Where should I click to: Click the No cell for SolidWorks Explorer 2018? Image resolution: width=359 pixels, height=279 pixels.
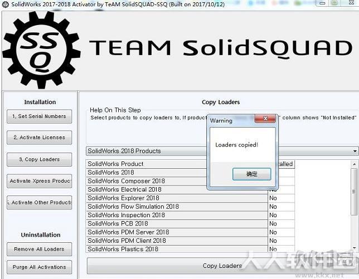(x=281, y=198)
